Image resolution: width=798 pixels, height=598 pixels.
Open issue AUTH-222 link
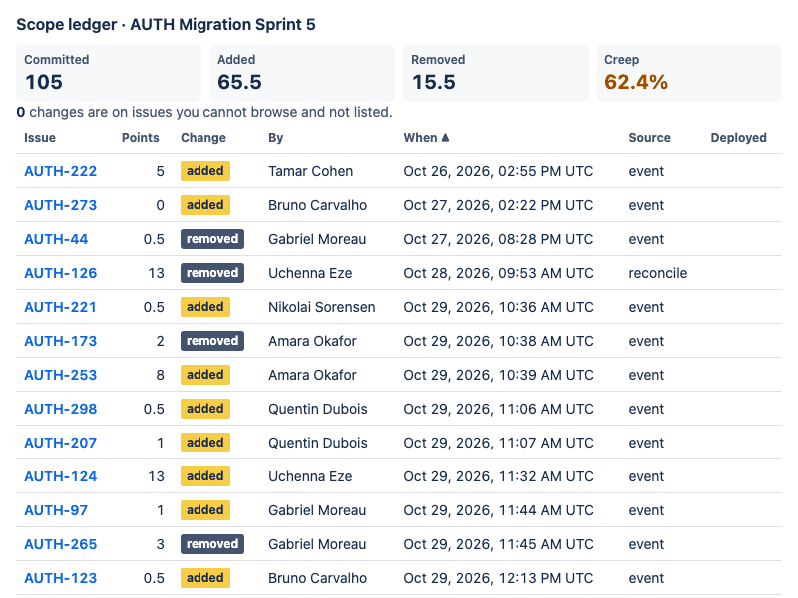click(x=60, y=171)
